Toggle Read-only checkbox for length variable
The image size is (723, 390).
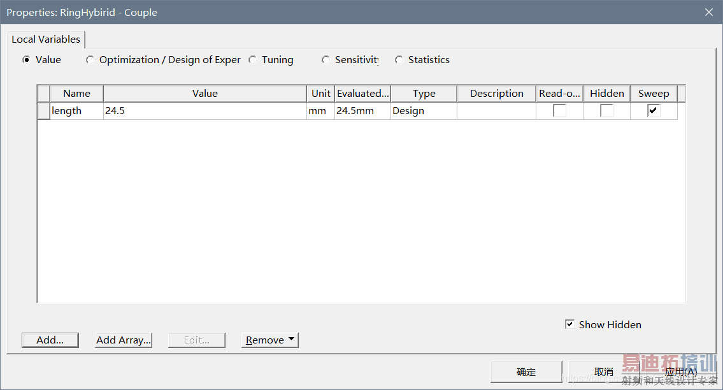(559, 111)
